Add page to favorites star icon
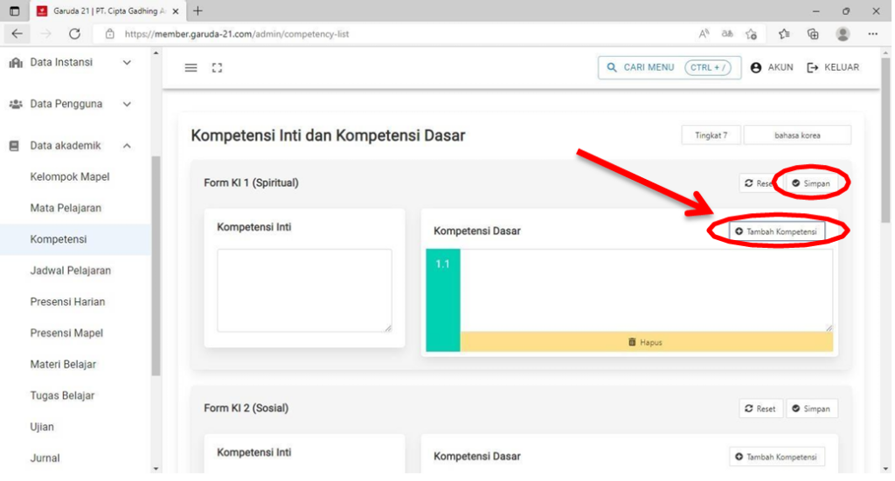 (x=751, y=34)
